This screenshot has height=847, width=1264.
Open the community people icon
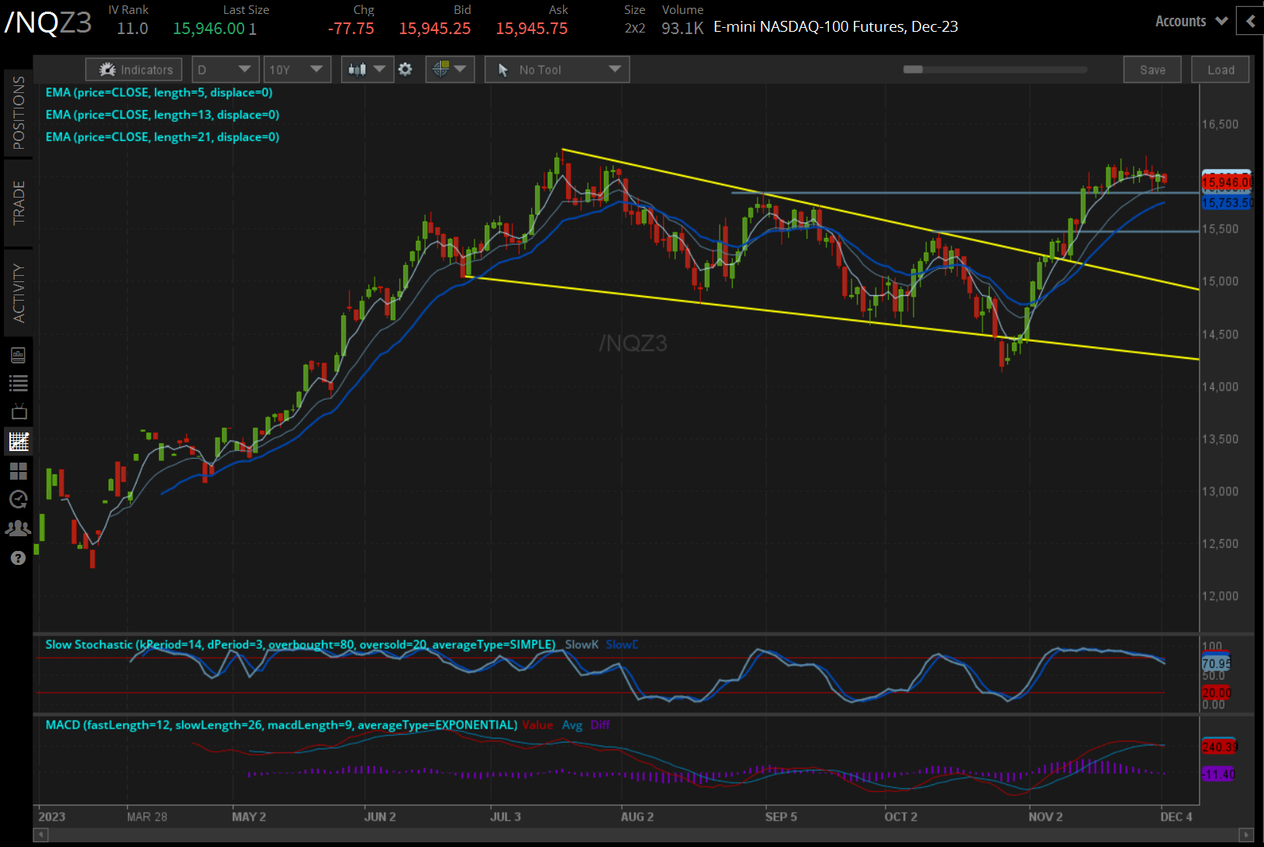[x=18, y=529]
